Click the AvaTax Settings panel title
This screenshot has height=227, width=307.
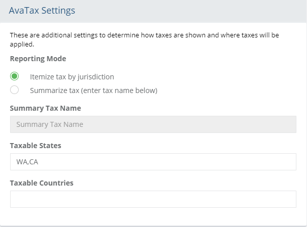tap(42, 11)
